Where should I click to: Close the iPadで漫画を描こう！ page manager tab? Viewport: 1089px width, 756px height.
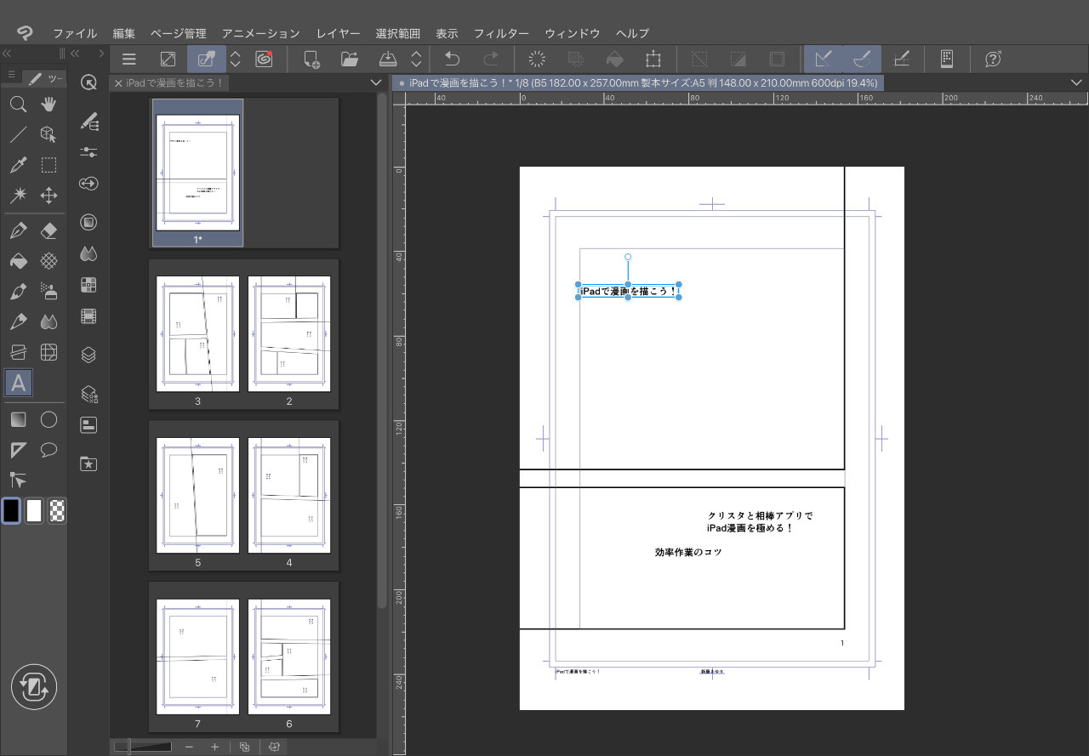point(118,83)
